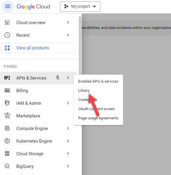The image size is (171, 175).
Task: Click the IAM & Admin shield icon
Action: point(7,103)
